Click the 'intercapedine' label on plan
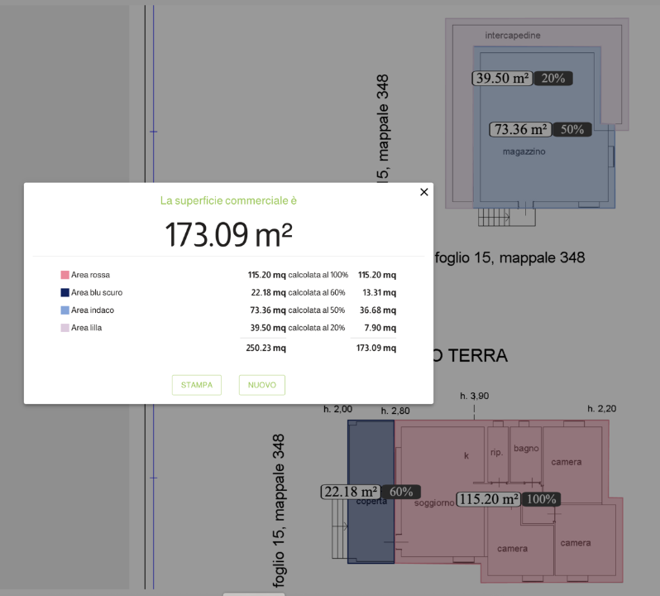Image resolution: width=660 pixels, height=596 pixels. (x=513, y=36)
